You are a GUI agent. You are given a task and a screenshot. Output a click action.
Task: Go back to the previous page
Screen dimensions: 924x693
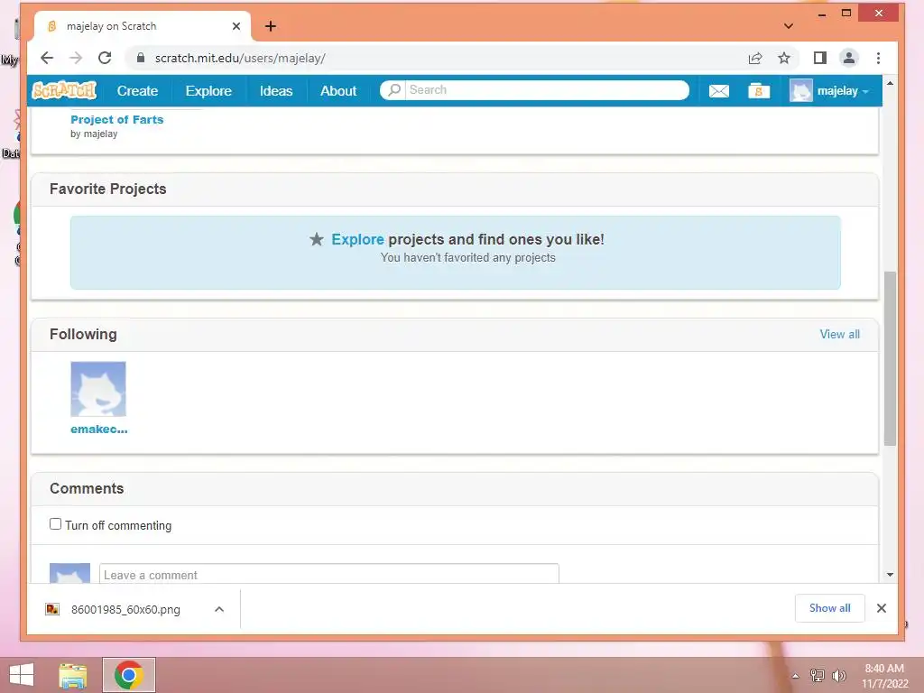coord(47,58)
